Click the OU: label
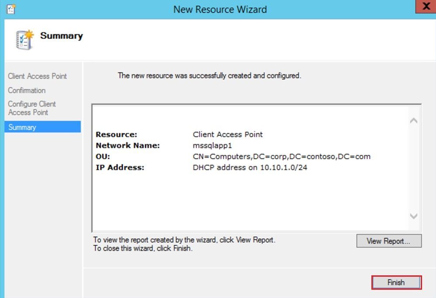This screenshot has height=298, width=436. point(103,156)
